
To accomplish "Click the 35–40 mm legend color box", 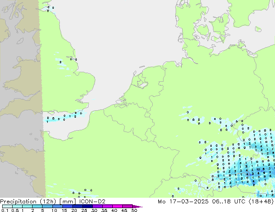I will (x=108, y=206).
